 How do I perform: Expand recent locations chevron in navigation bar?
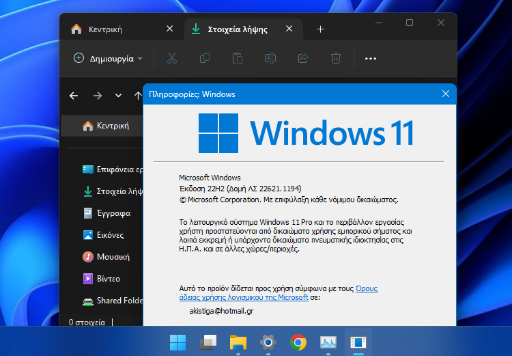pos(118,96)
